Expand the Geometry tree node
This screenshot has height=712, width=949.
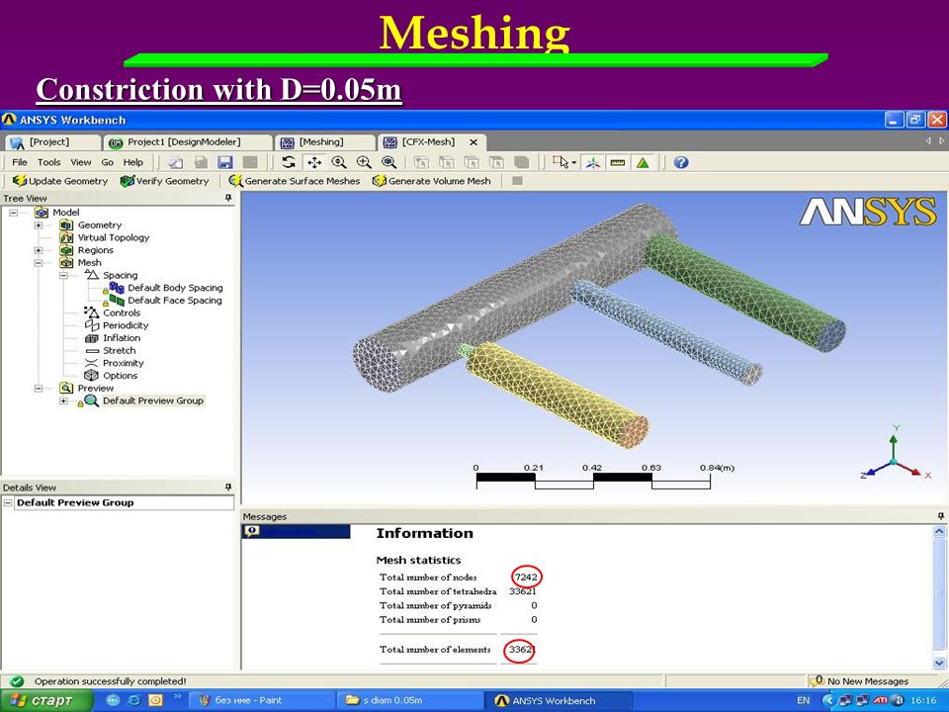point(39,225)
